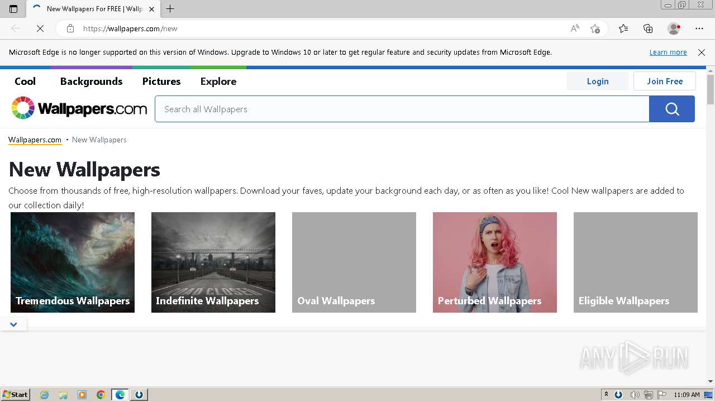Viewport: 715px width, 402px height.
Task: Click the Join Free button
Action: pyautogui.click(x=665, y=81)
